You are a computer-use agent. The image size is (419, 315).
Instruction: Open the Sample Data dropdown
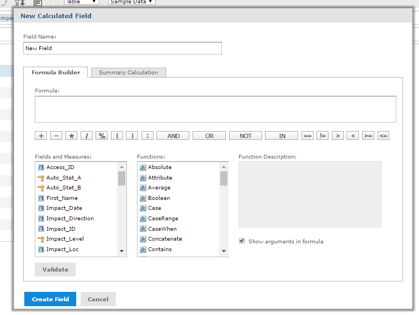[132, 2]
